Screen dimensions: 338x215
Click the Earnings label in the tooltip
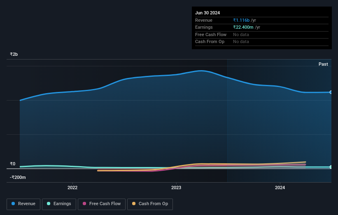point(204,27)
